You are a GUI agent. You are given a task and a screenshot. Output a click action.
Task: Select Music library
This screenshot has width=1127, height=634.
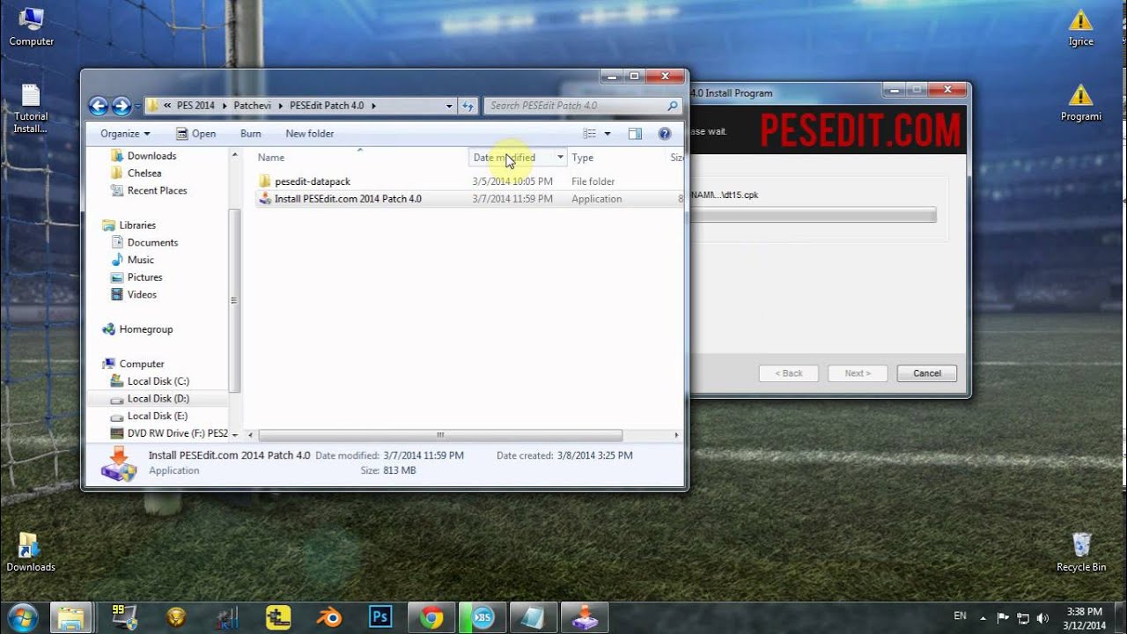(140, 260)
